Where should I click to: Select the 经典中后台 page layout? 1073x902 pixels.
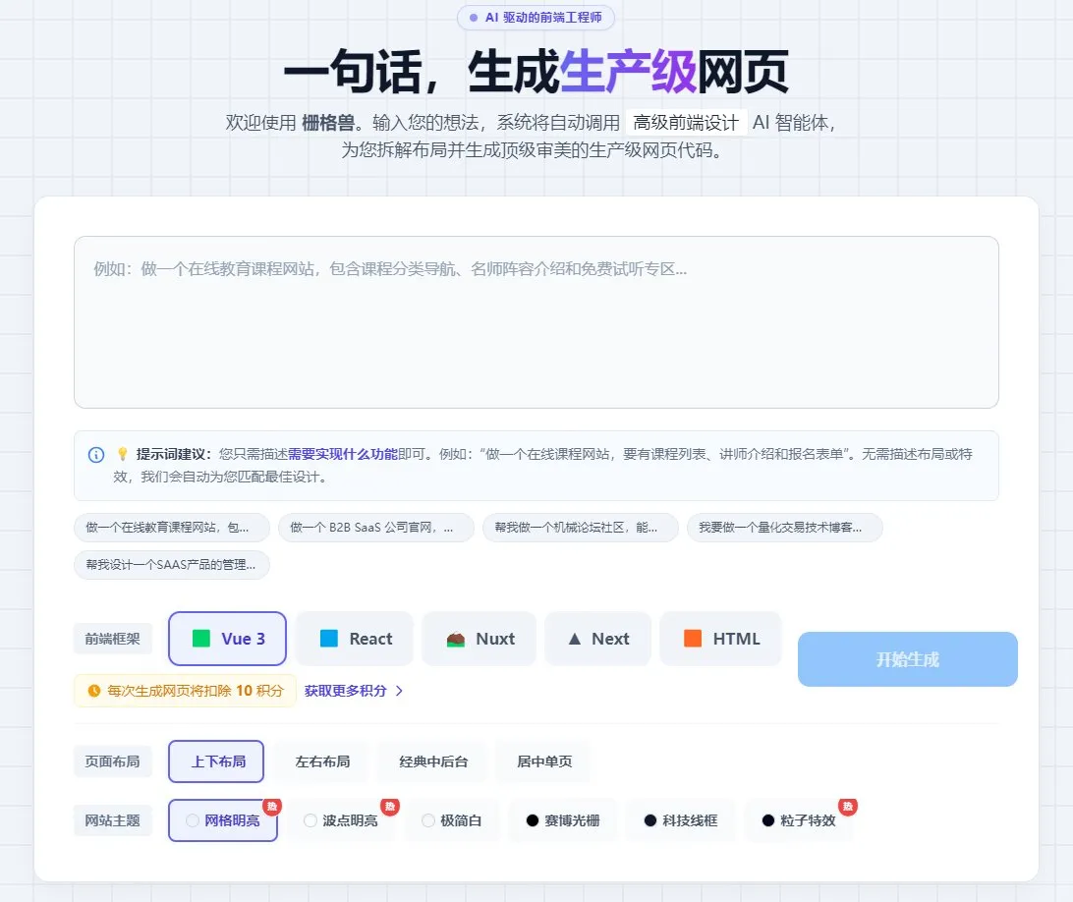point(433,761)
